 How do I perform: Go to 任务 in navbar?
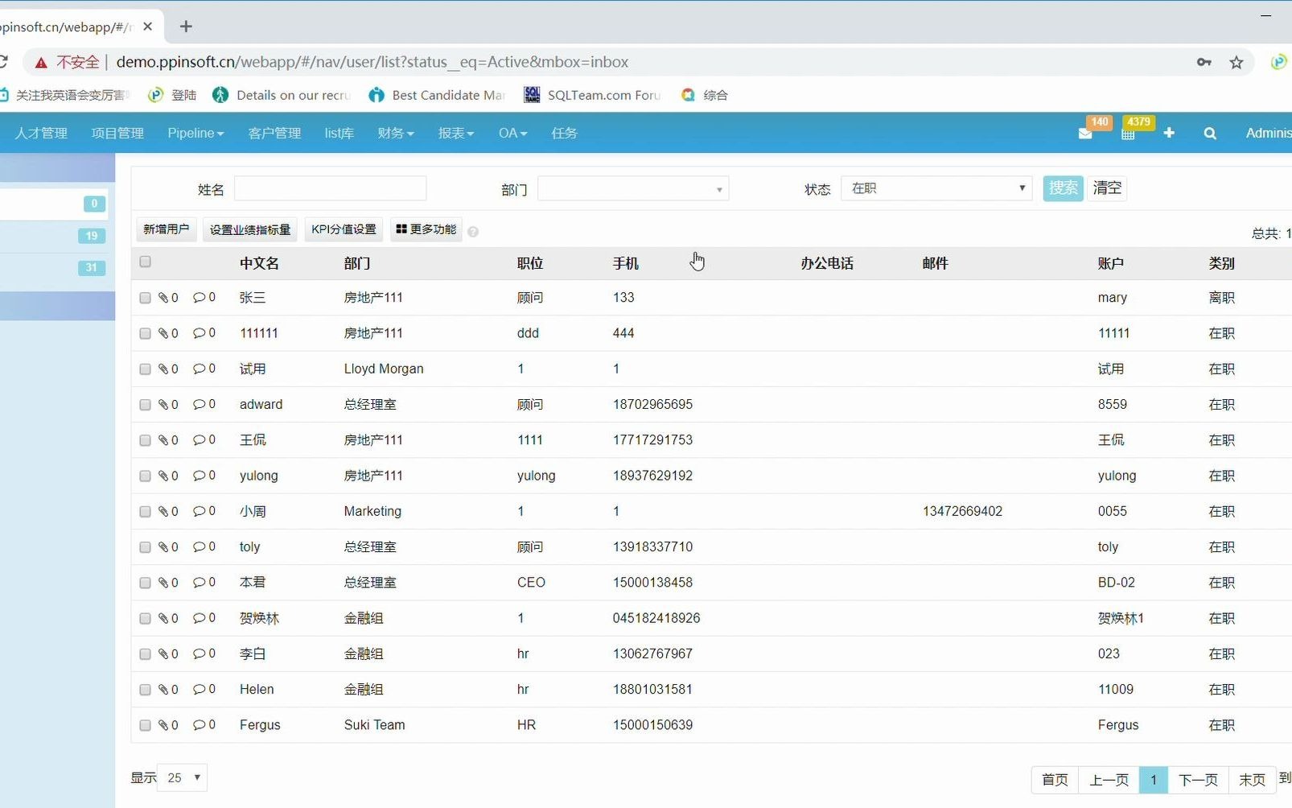click(x=564, y=133)
